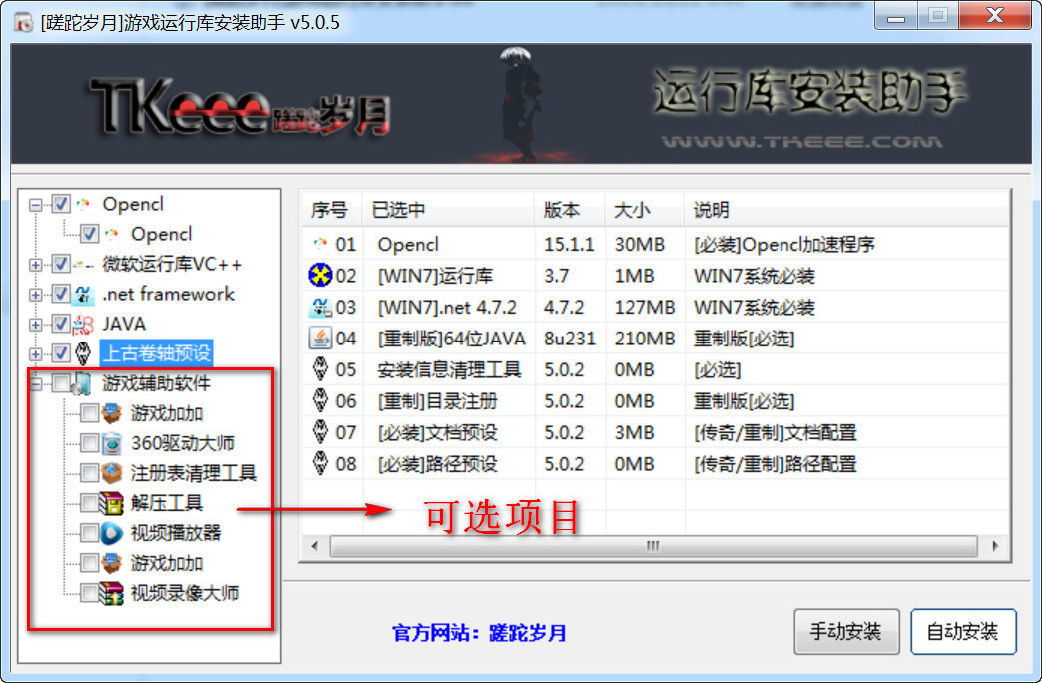Click the 版本 column header
Image resolution: width=1042 pixels, height=683 pixels.
click(569, 210)
